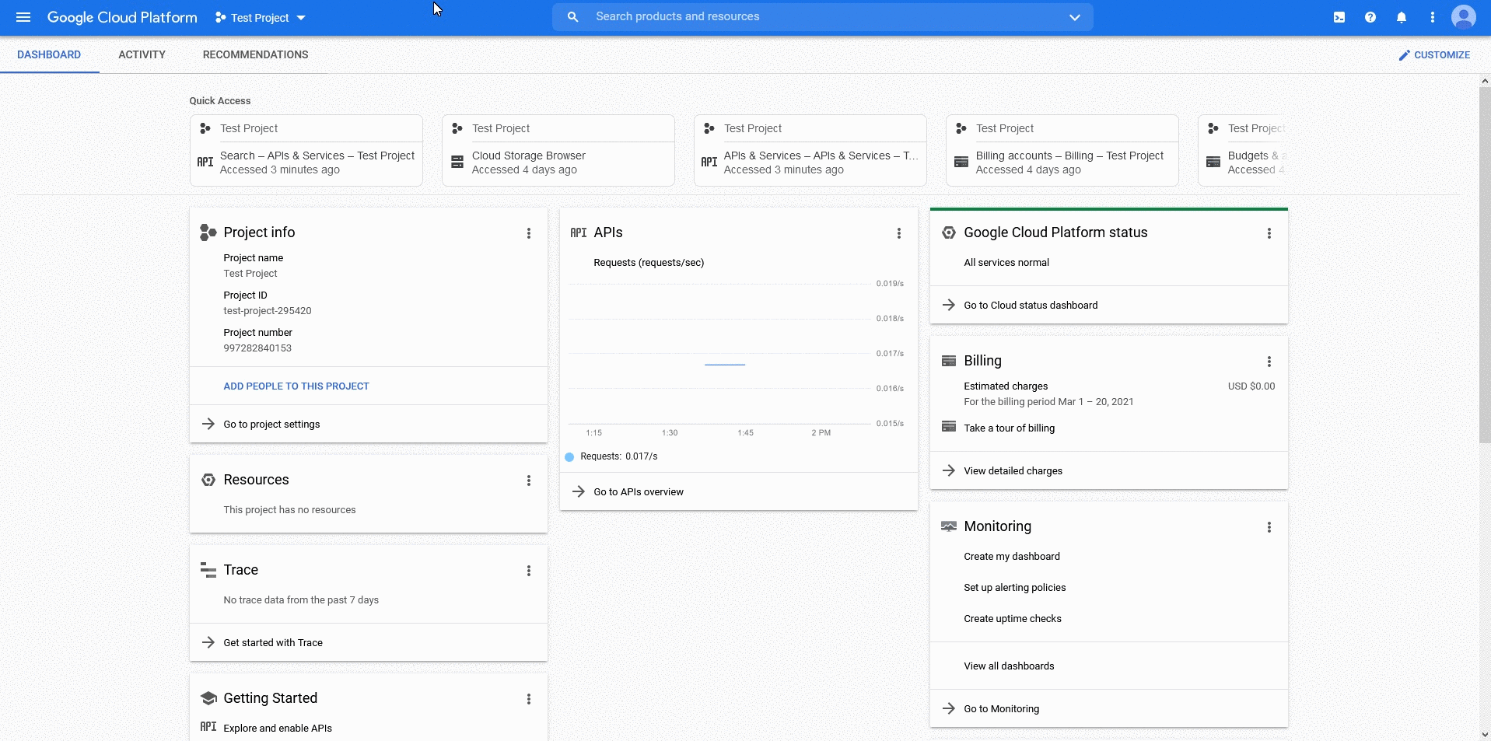Viewport: 1491px width, 741px height.
Task: Click Add People to This Project
Action: point(296,386)
